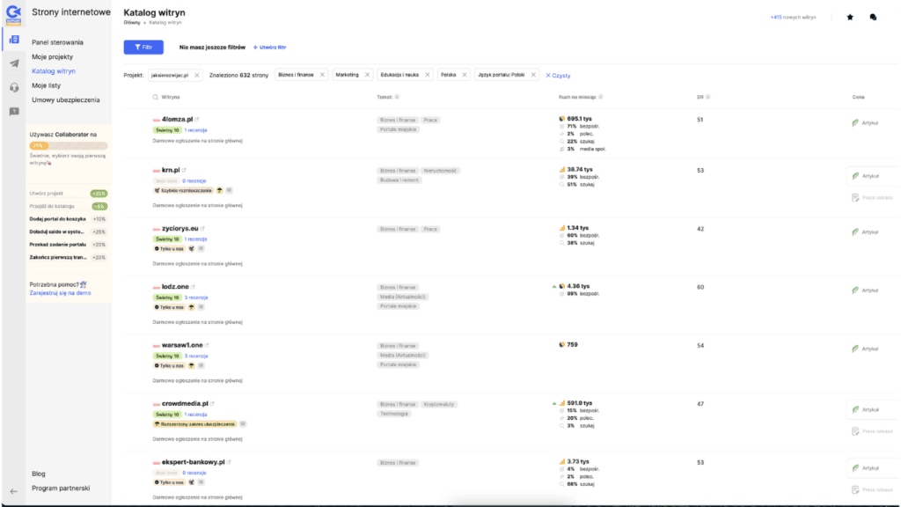Open the 415 nowych witryn link
The image size is (901, 507).
[793, 18]
